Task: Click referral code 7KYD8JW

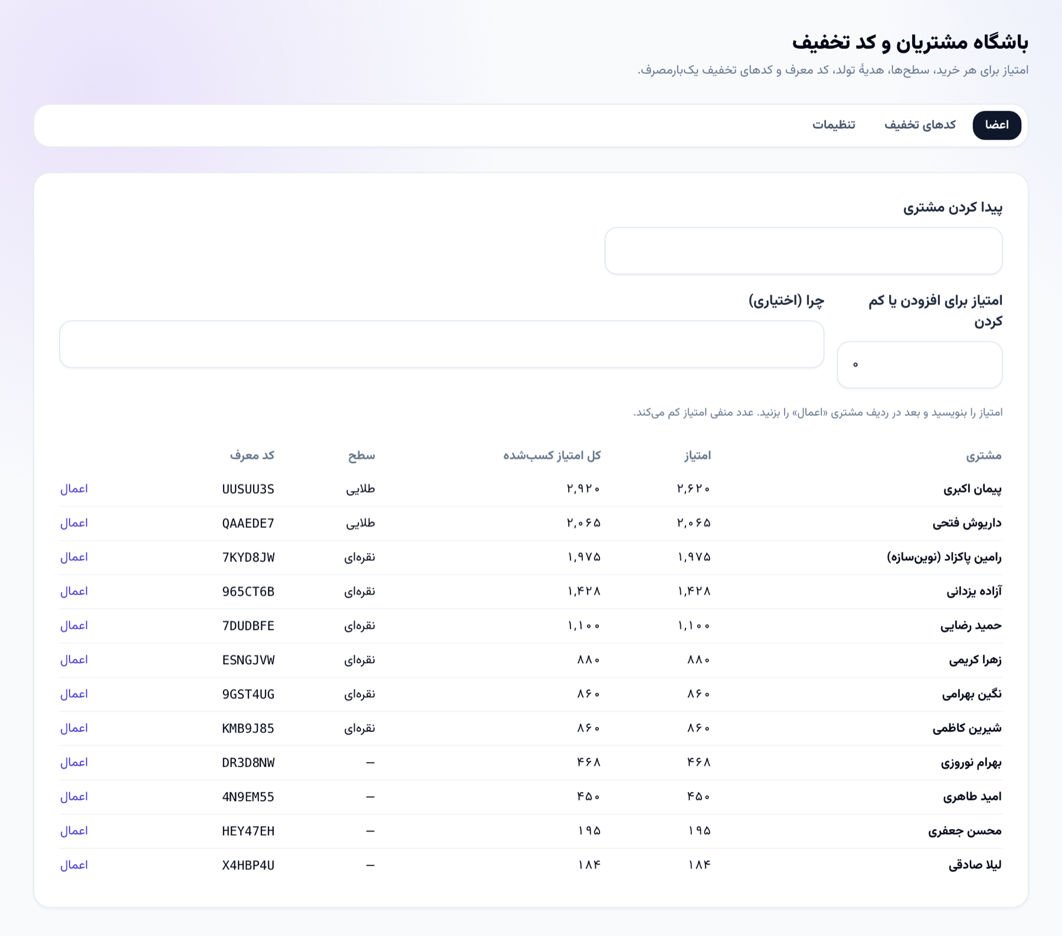Action: [248, 558]
